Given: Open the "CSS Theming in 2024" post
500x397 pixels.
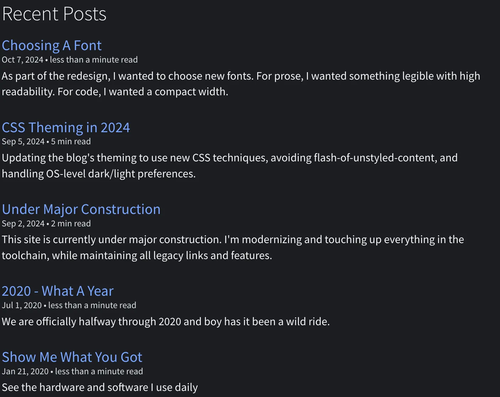Looking at the screenshot, I should click(66, 127).
